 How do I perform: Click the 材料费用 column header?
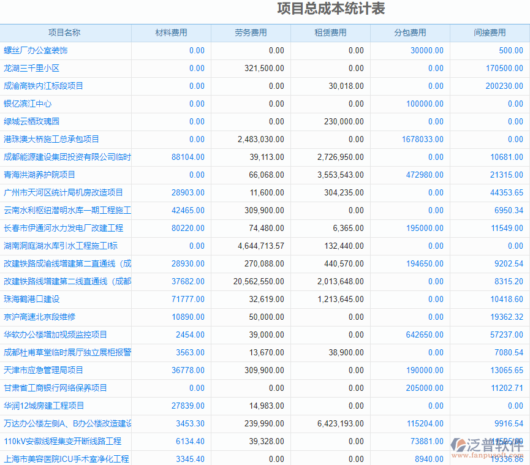(171, 32)
